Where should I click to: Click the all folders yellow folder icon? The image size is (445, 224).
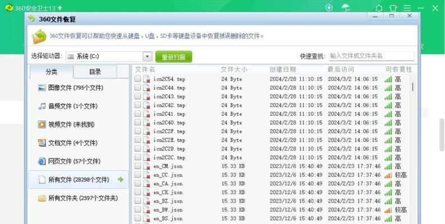point(41,198)
